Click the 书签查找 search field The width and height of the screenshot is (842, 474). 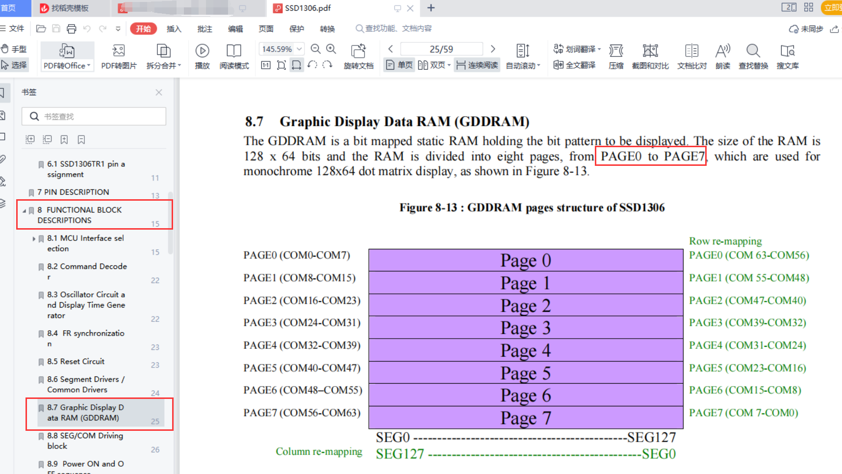point(94,116)
